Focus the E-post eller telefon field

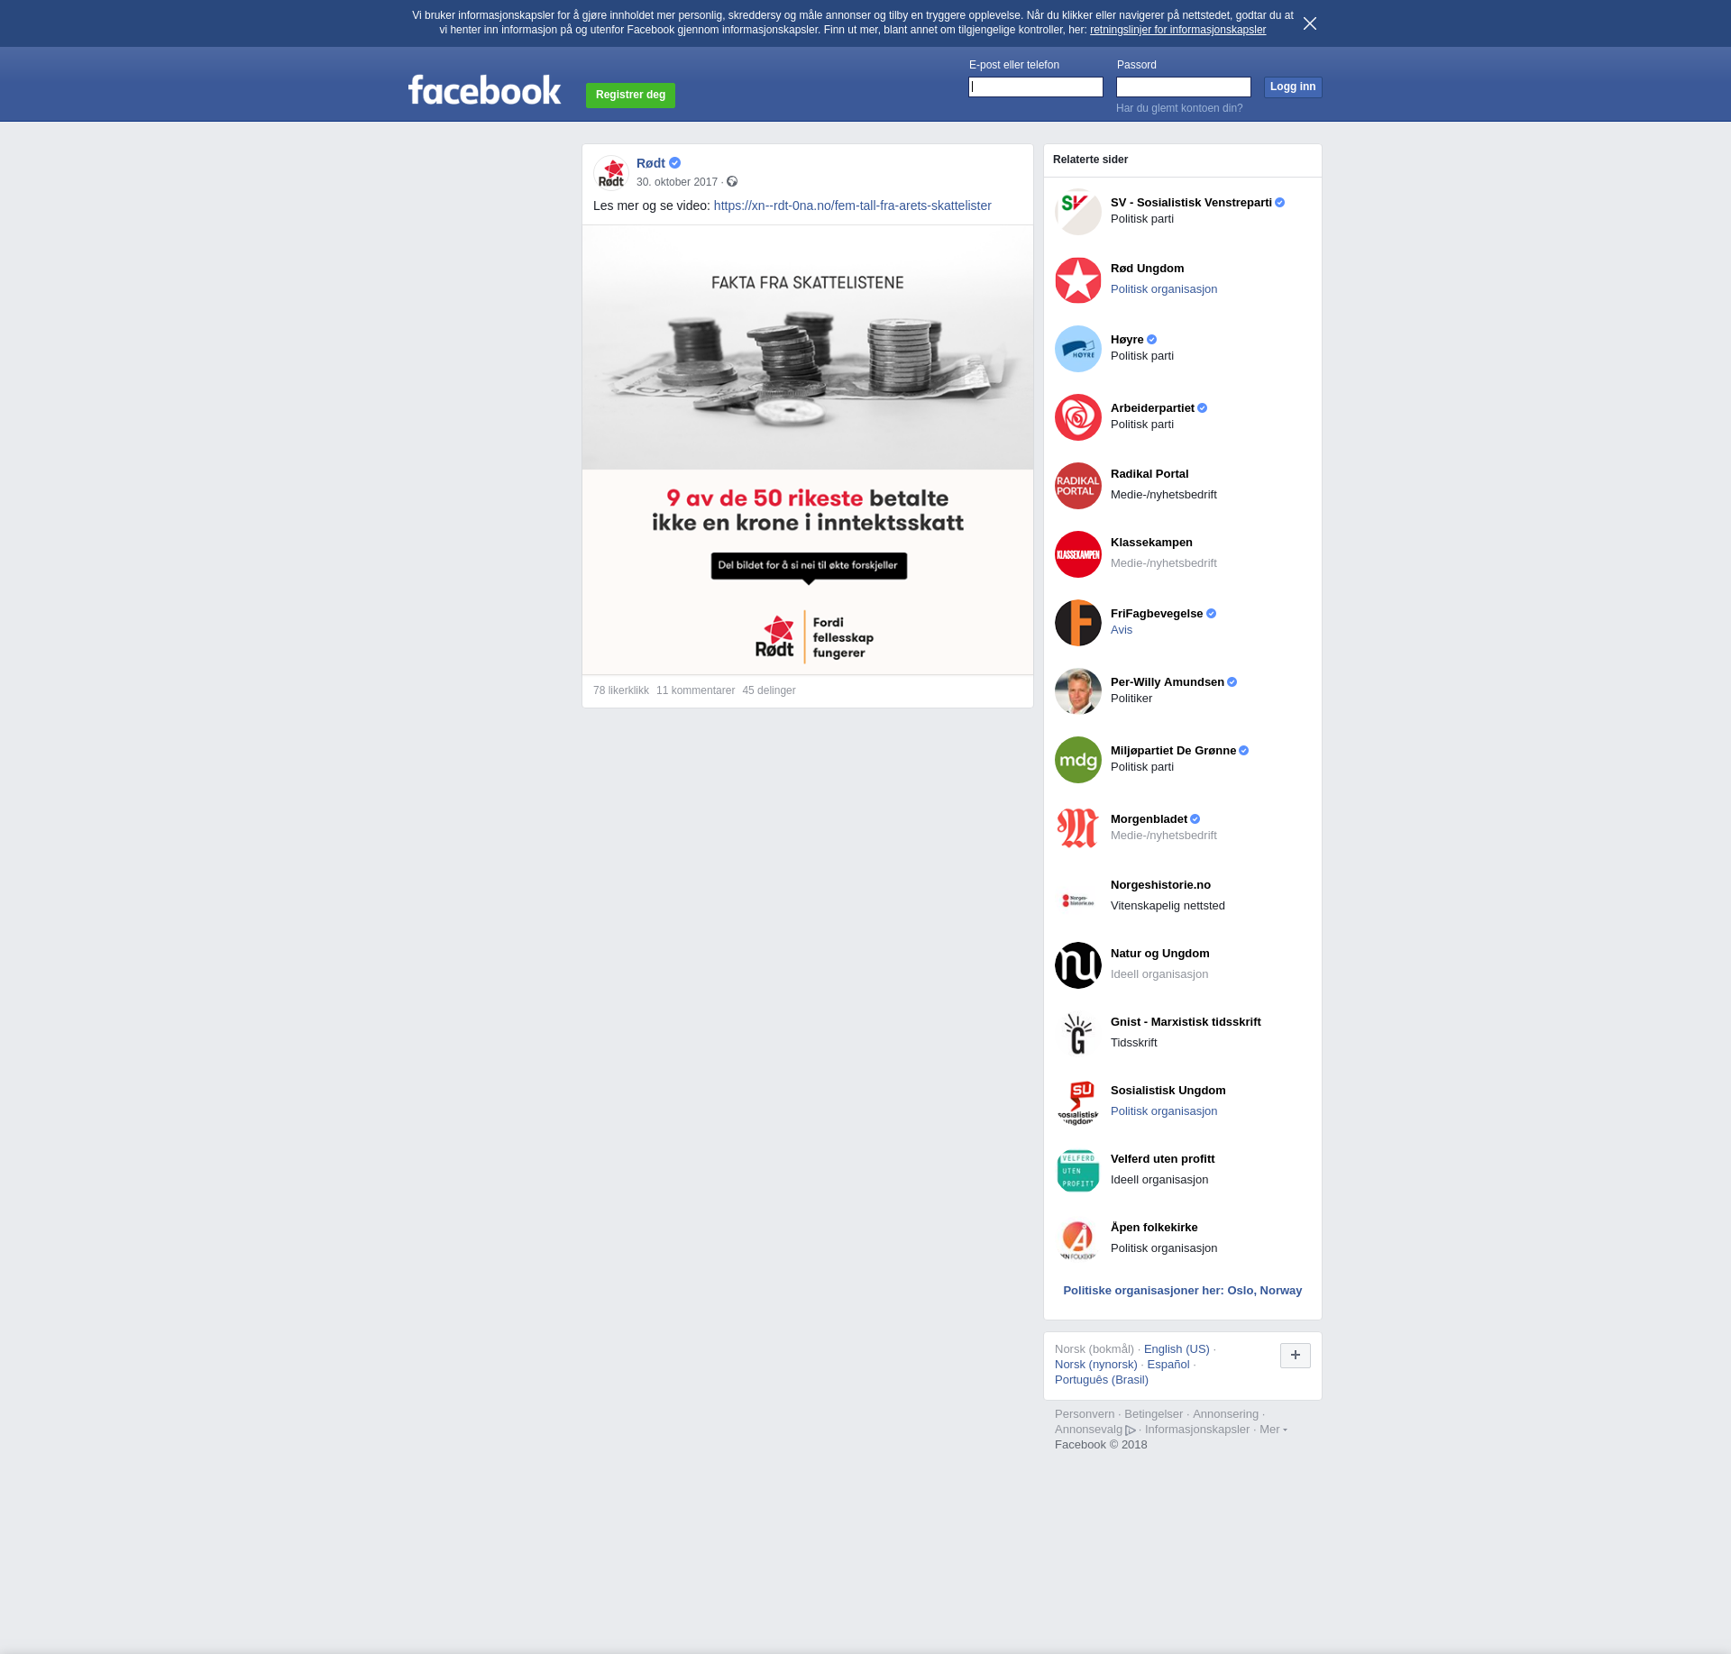[1036, 87]
